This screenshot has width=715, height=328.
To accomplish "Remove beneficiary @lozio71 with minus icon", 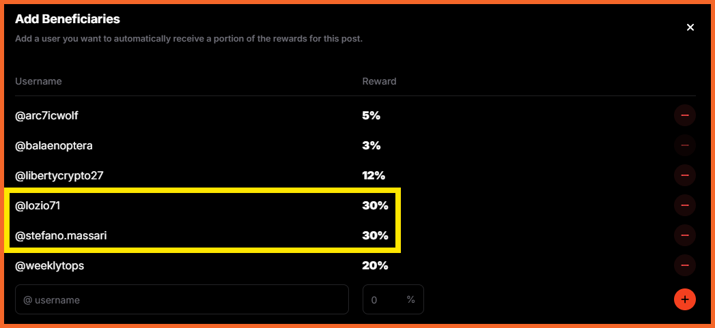I will point(684,205).
